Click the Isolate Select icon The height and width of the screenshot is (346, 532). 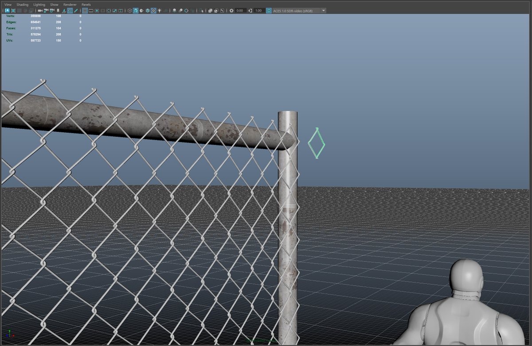tap(202, 11)
